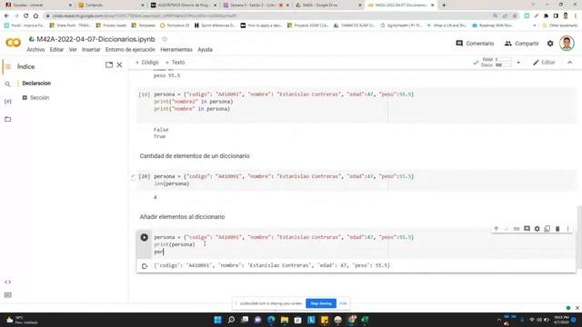582x327 pixels.
Task: Add a new code cell with + Código
Action: pos(147,63)
